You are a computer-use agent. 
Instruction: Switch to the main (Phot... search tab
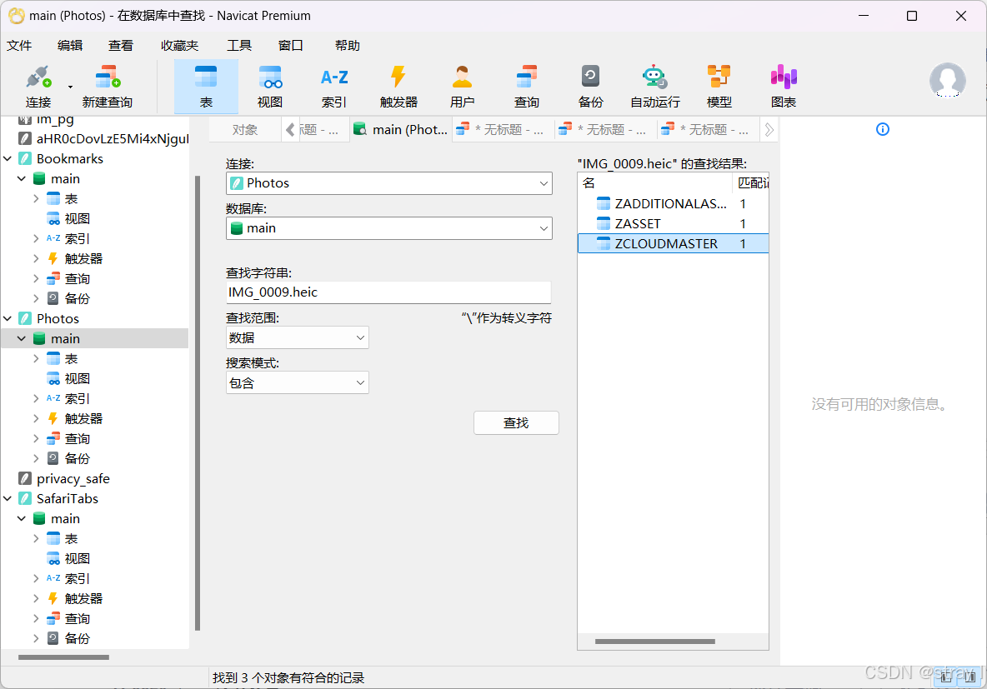click(x=401, y=130)
